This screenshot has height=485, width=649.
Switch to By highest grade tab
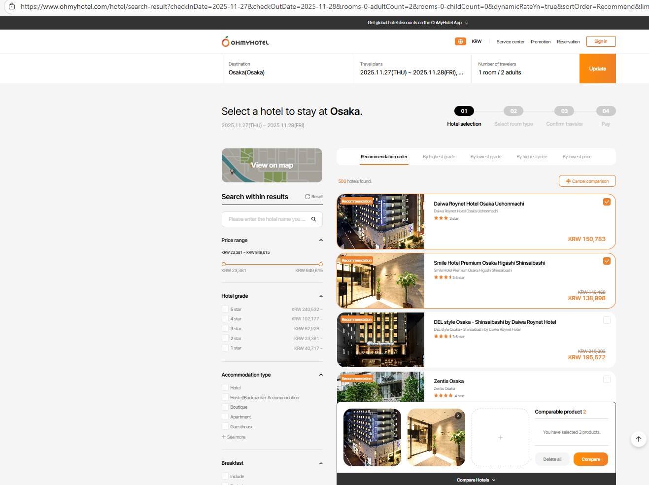pos(439,157)
